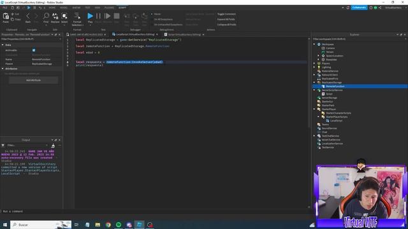Image resolution: width=408 pixels, height=229 pixels.
Task: Click the Stop playback button
Action: point(117,16)
